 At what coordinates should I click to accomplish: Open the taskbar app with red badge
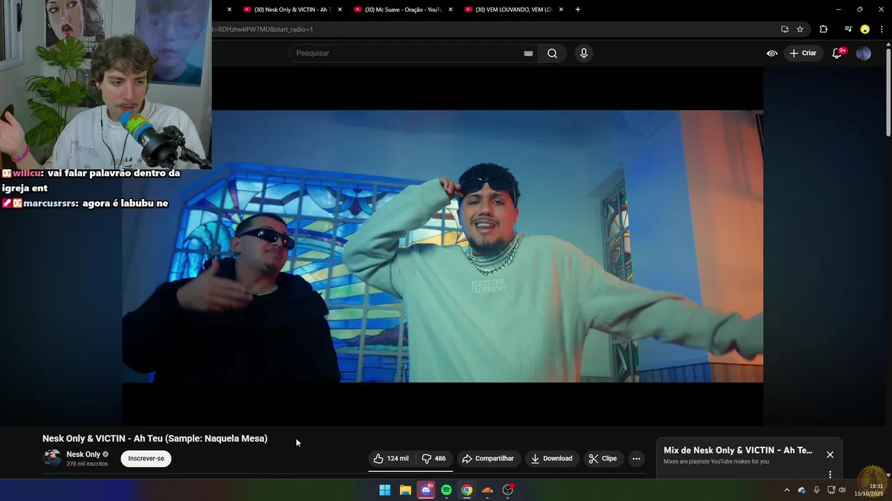[508, 490]
